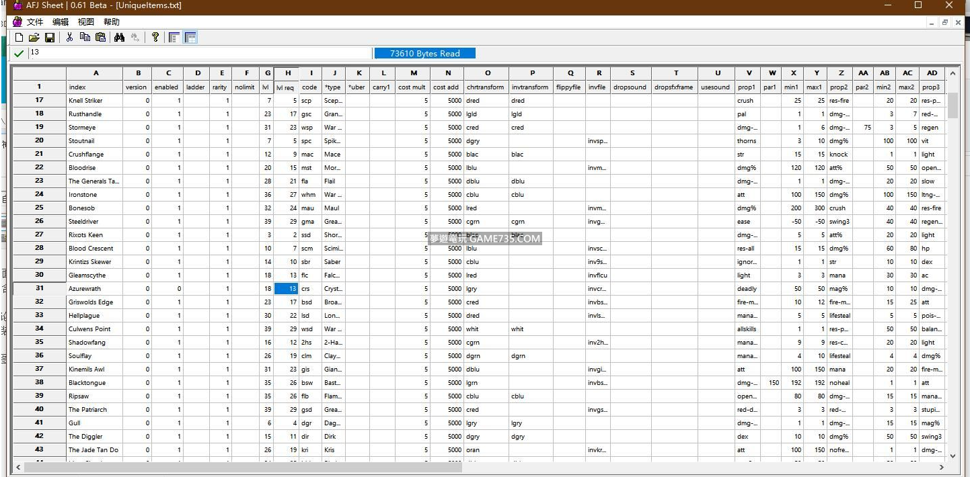
Task: Click the New file toolbar icon
Action: point(19,38)
